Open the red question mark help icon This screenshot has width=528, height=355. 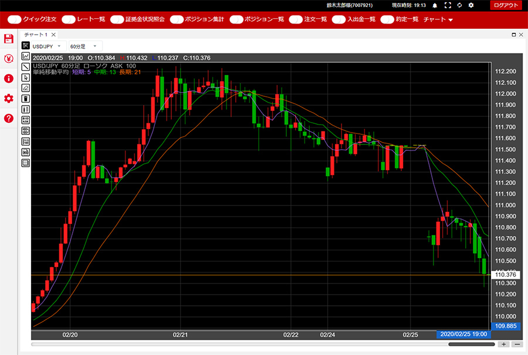point(9,118)
